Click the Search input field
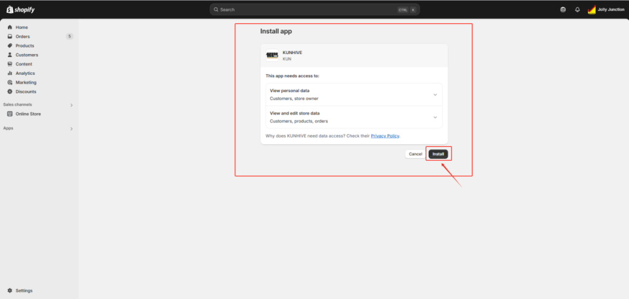Viewport: 629px width, 299px height. coord(314,10)
